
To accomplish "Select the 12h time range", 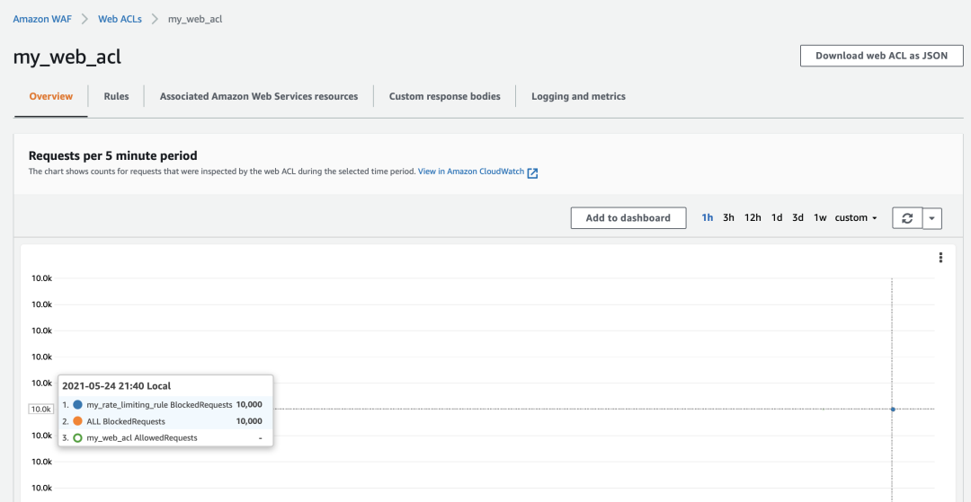I will (x=753, y=217).
